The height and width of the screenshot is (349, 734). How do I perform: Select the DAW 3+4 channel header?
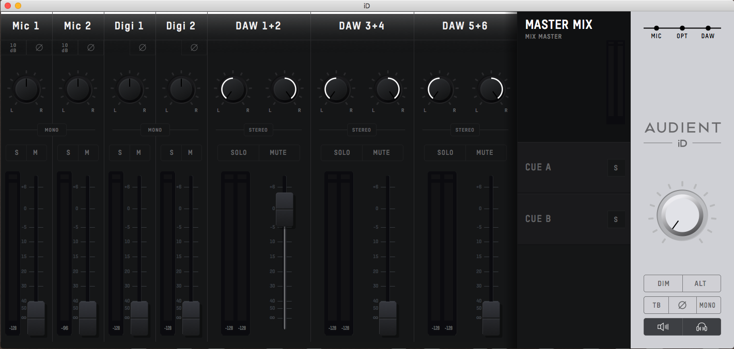362,26
